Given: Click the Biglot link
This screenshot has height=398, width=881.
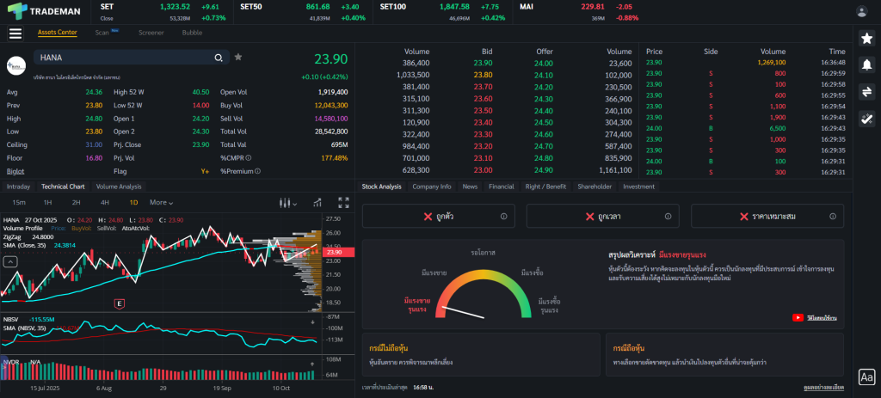Looking at the screenshot, I should click(x=15, y=171).
